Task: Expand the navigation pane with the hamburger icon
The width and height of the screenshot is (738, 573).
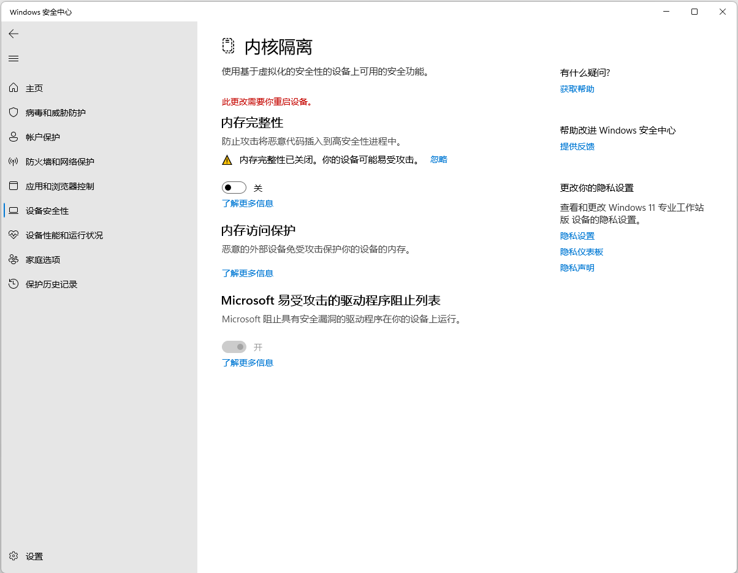Action: 13,58
